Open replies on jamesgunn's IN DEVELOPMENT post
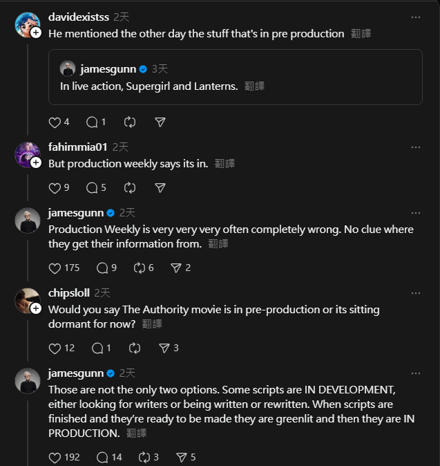 [103, 457]
